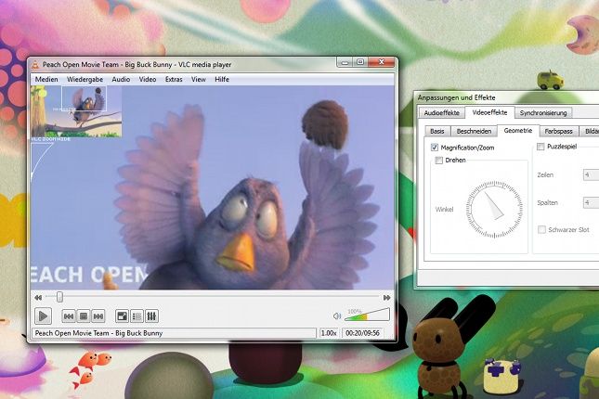The width and height of the screenshot is (599, 399).
Task: Click the stop playback button
Action: [83, 316]
